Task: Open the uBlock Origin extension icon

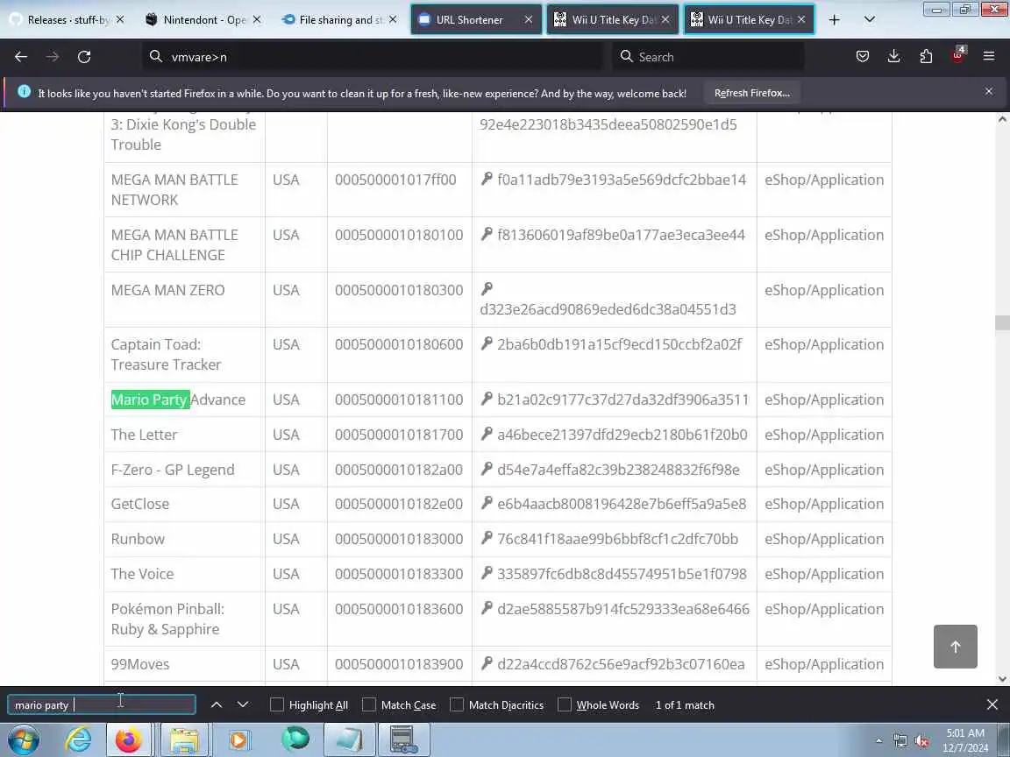Action: point(957,55)
